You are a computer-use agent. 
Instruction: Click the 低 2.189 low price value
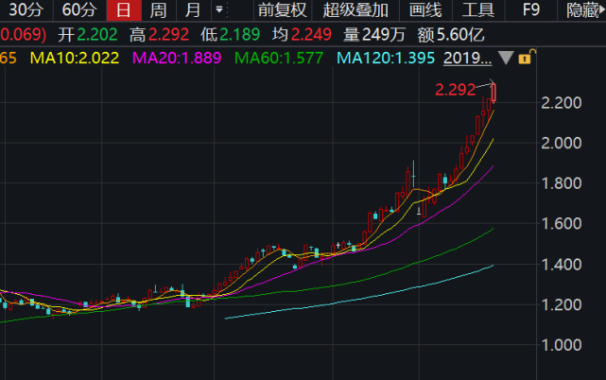[231, 35]
